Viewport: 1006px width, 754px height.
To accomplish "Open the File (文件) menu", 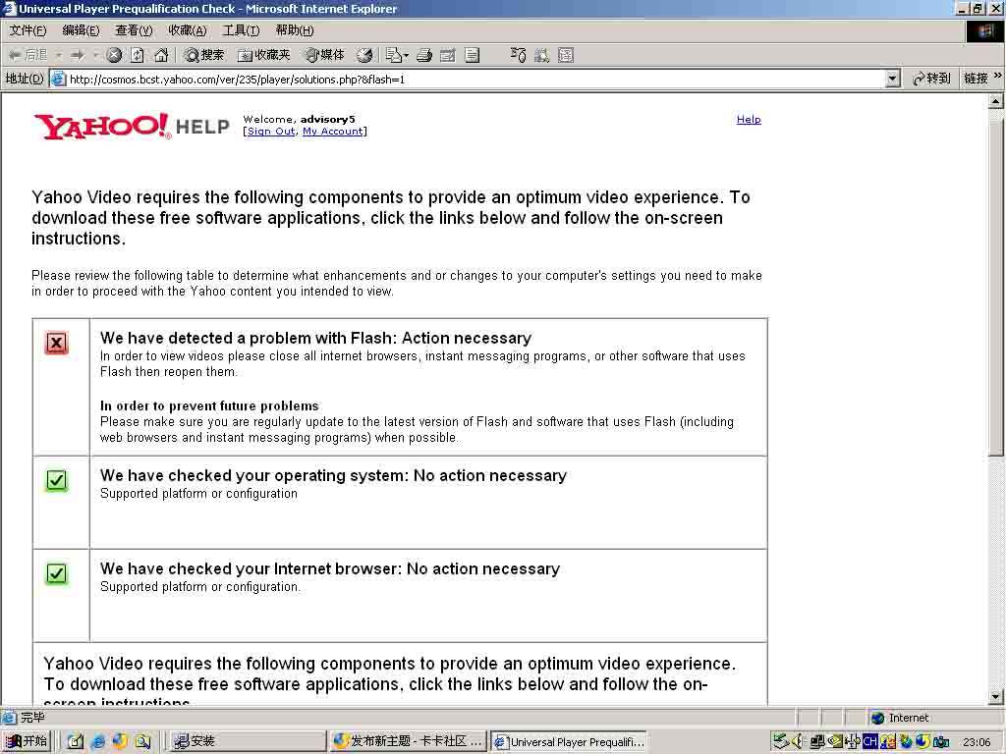I will pos(28,30).
